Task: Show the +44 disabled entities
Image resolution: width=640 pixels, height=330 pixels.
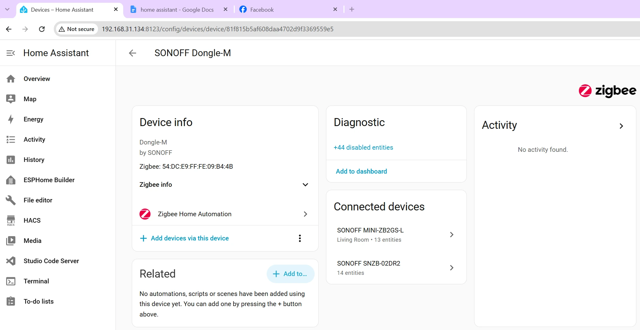Action: 363,148
